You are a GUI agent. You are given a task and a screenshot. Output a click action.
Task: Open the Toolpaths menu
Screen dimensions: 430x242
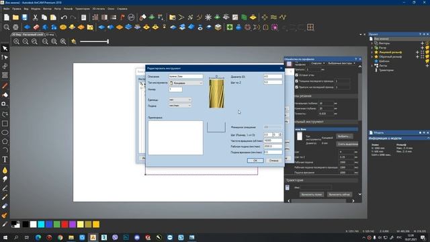[82, 9]
